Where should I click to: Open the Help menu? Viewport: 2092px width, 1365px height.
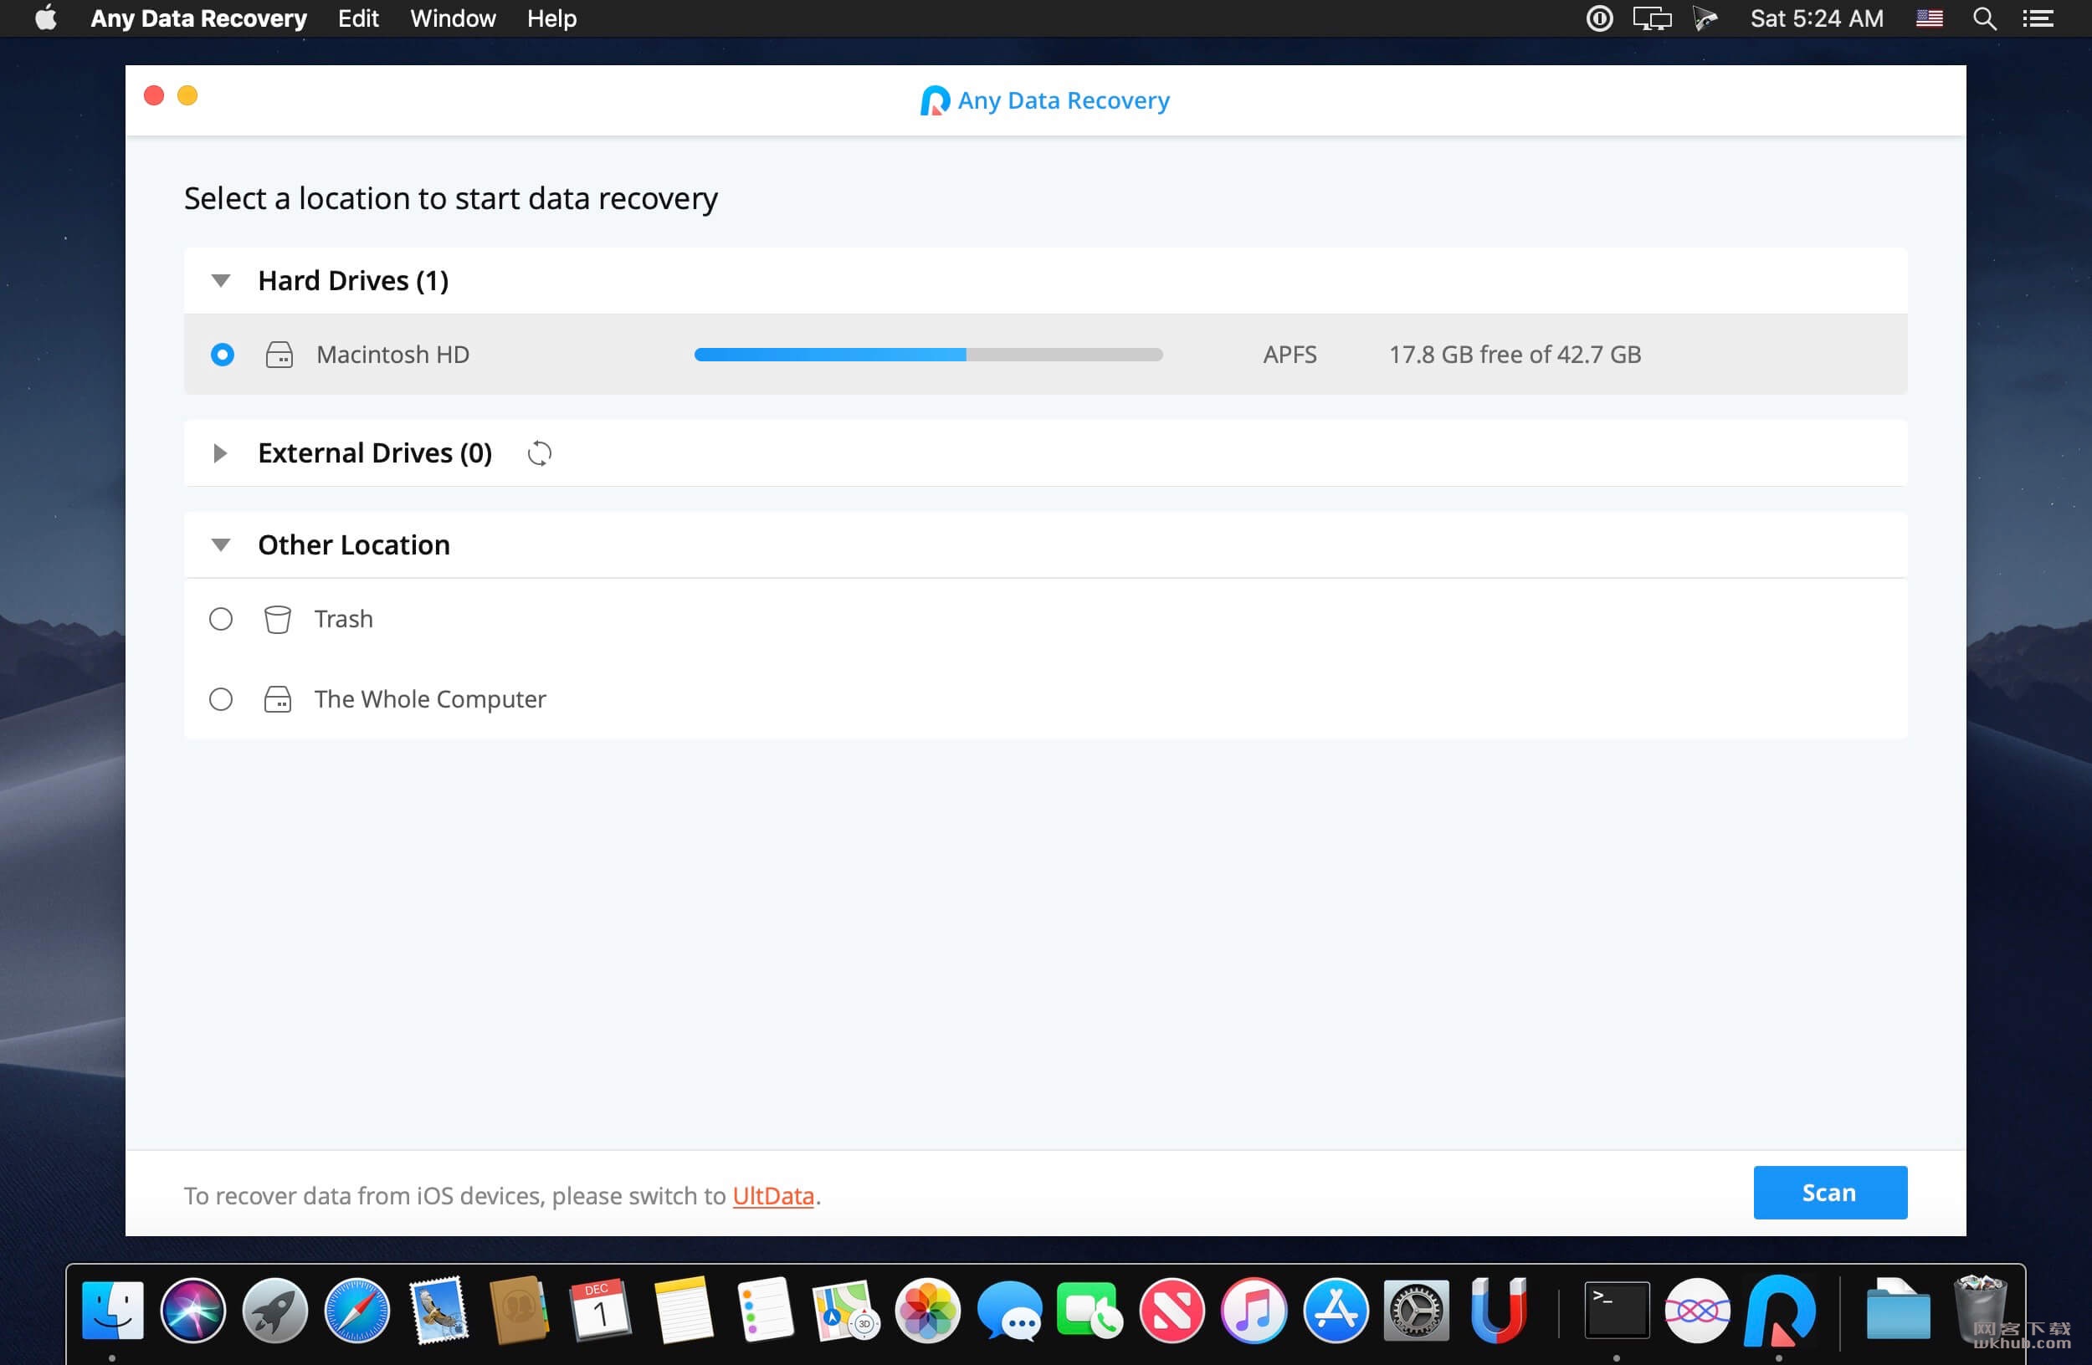point(551,18)
